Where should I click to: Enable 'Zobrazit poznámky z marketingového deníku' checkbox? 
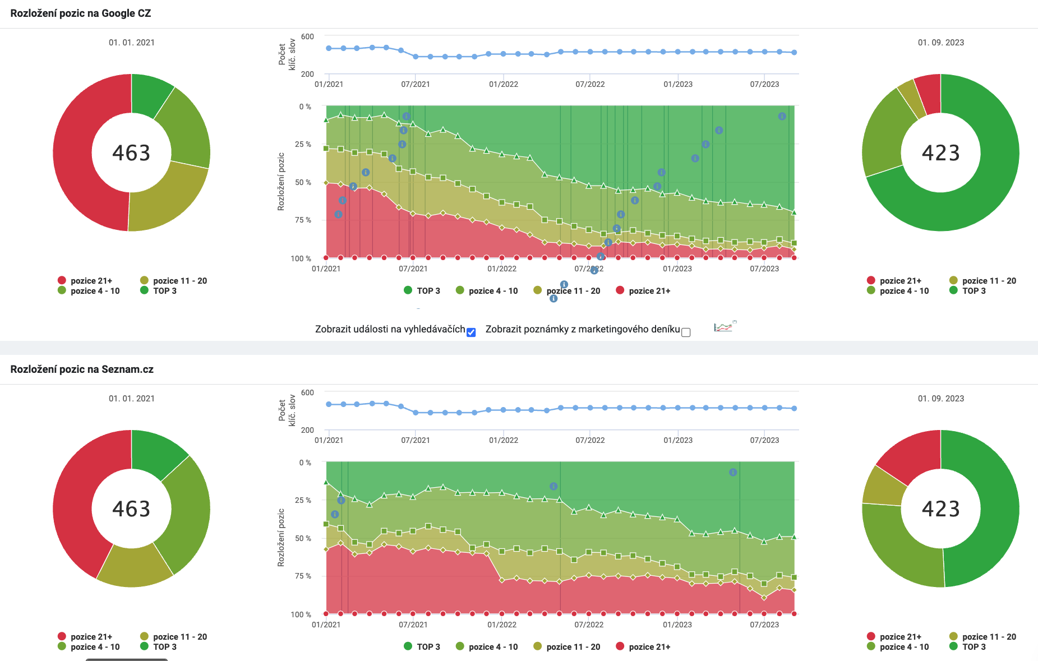pyautogui.click(x=686, y=332)
